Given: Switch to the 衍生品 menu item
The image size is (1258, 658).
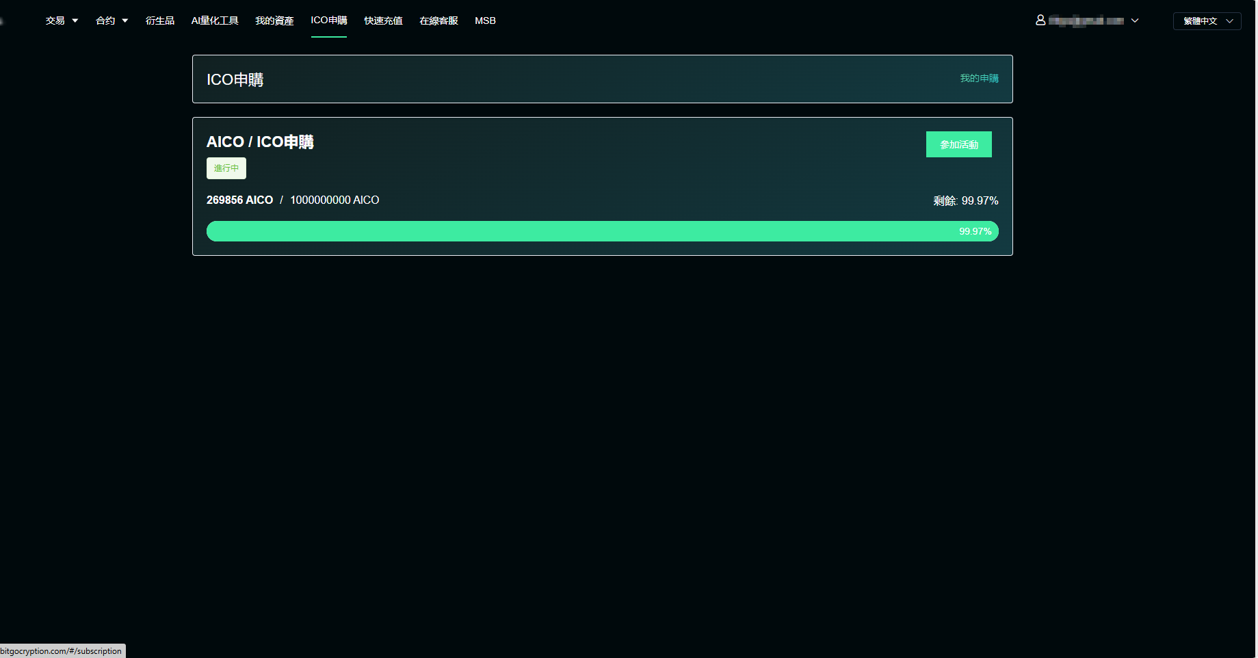Looking at the screenshot, I should [159, 21].
